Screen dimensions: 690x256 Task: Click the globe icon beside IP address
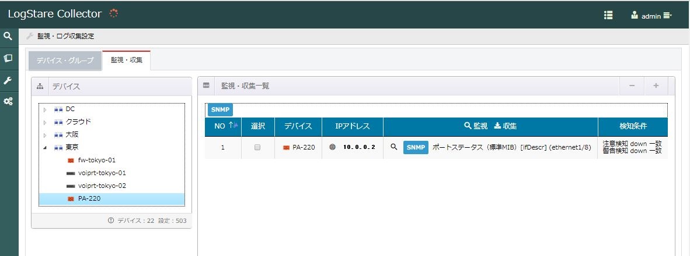tap(333, 147)
